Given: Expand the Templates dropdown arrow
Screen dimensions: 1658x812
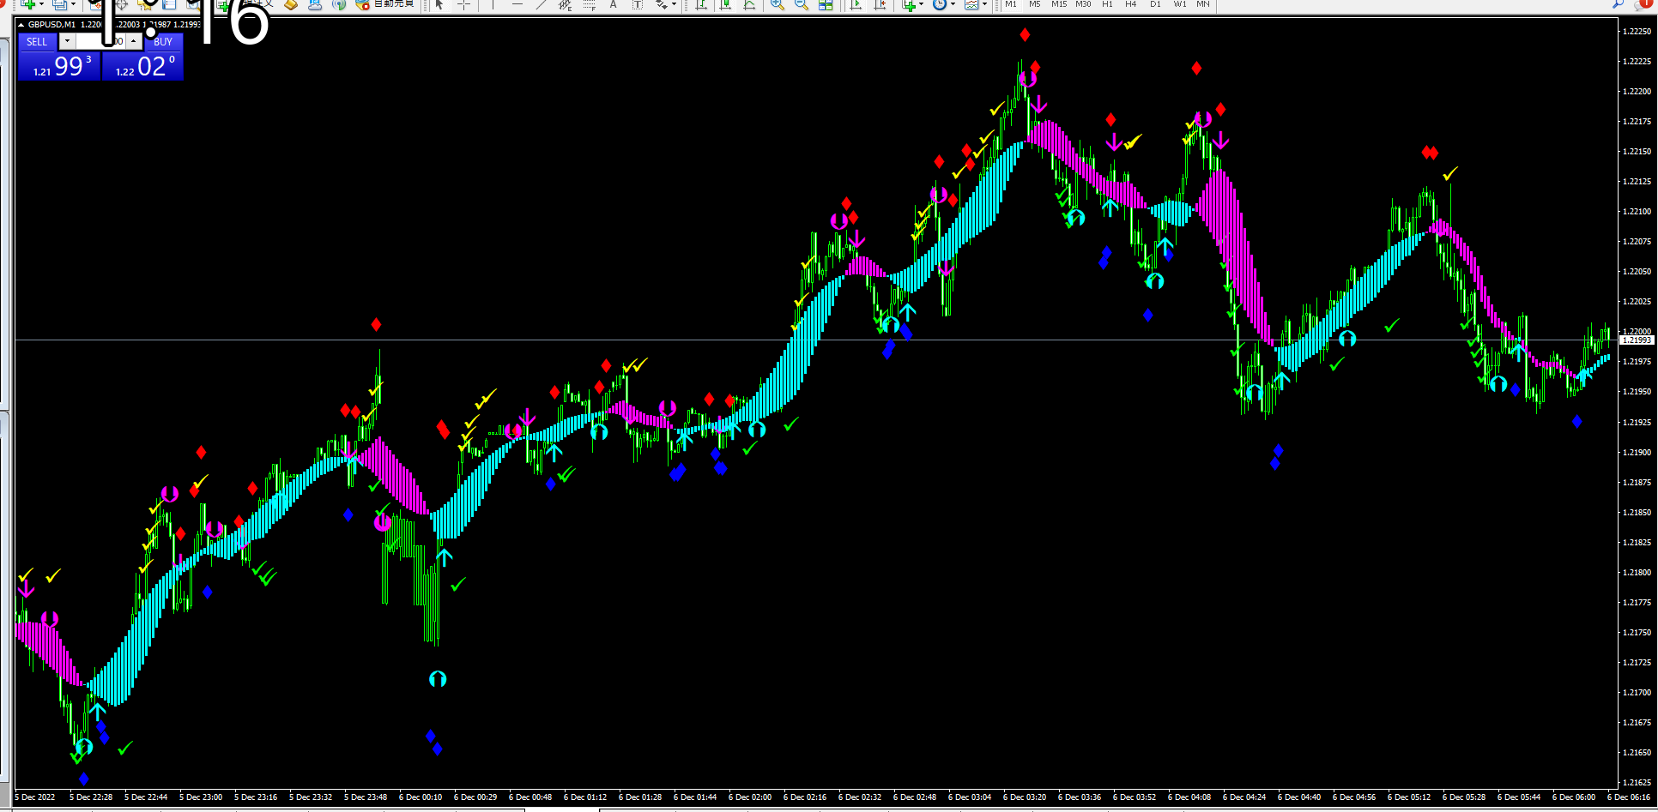Looking at the screenshot, I should (x=984, y=4).
